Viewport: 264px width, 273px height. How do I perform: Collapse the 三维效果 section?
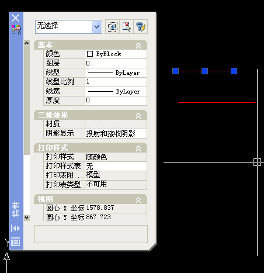138,115
